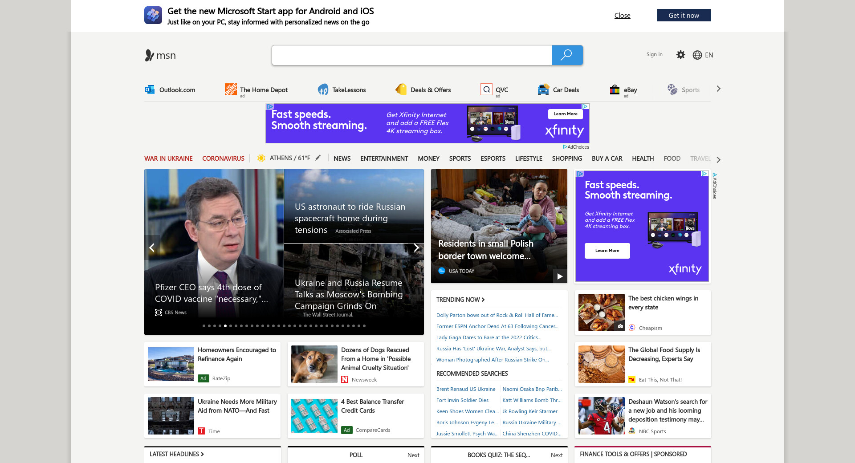
Task: Advance news carousel to next slide
Action: pyautogui.click(x=416, y=248)
